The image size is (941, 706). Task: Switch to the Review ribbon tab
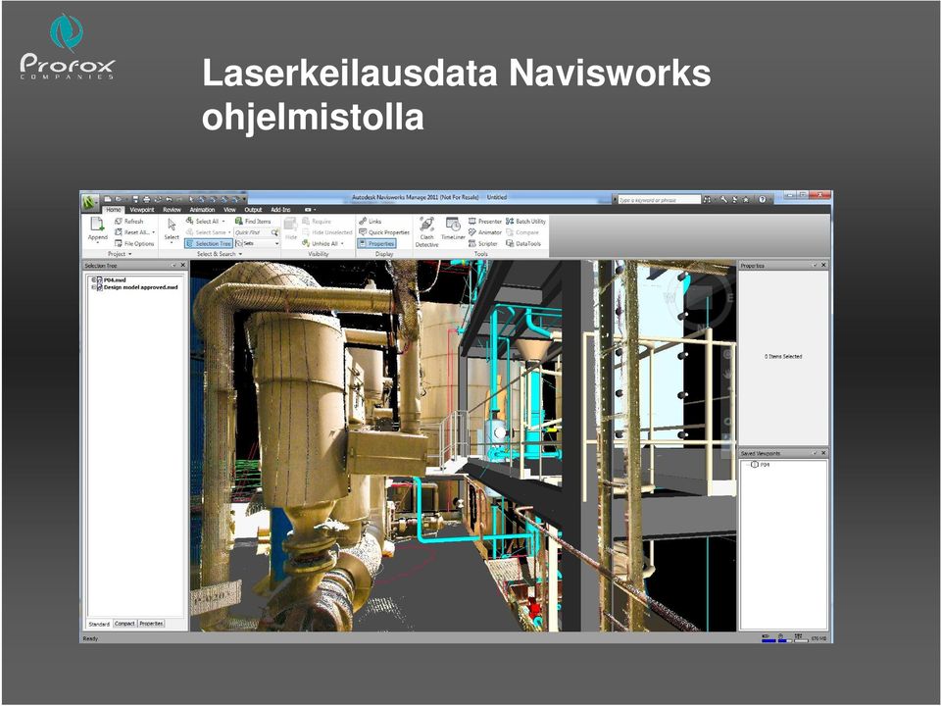pos(173,210)
